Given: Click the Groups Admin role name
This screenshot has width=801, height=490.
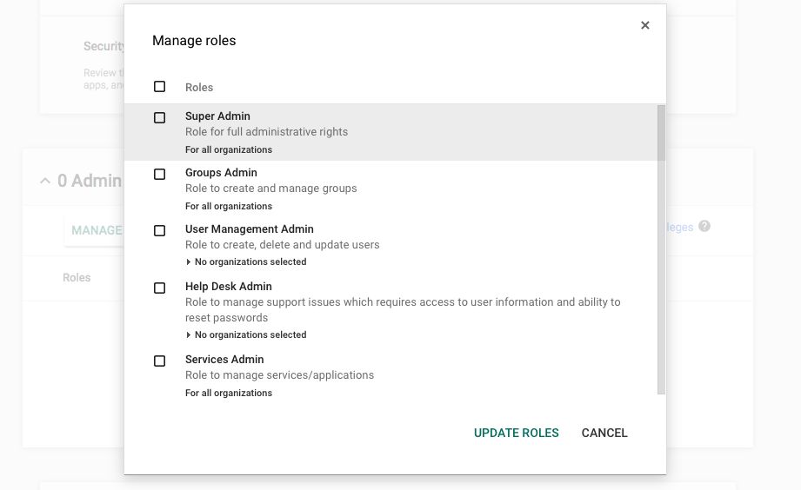Looking at the screenshot, I should pos(220,173).
